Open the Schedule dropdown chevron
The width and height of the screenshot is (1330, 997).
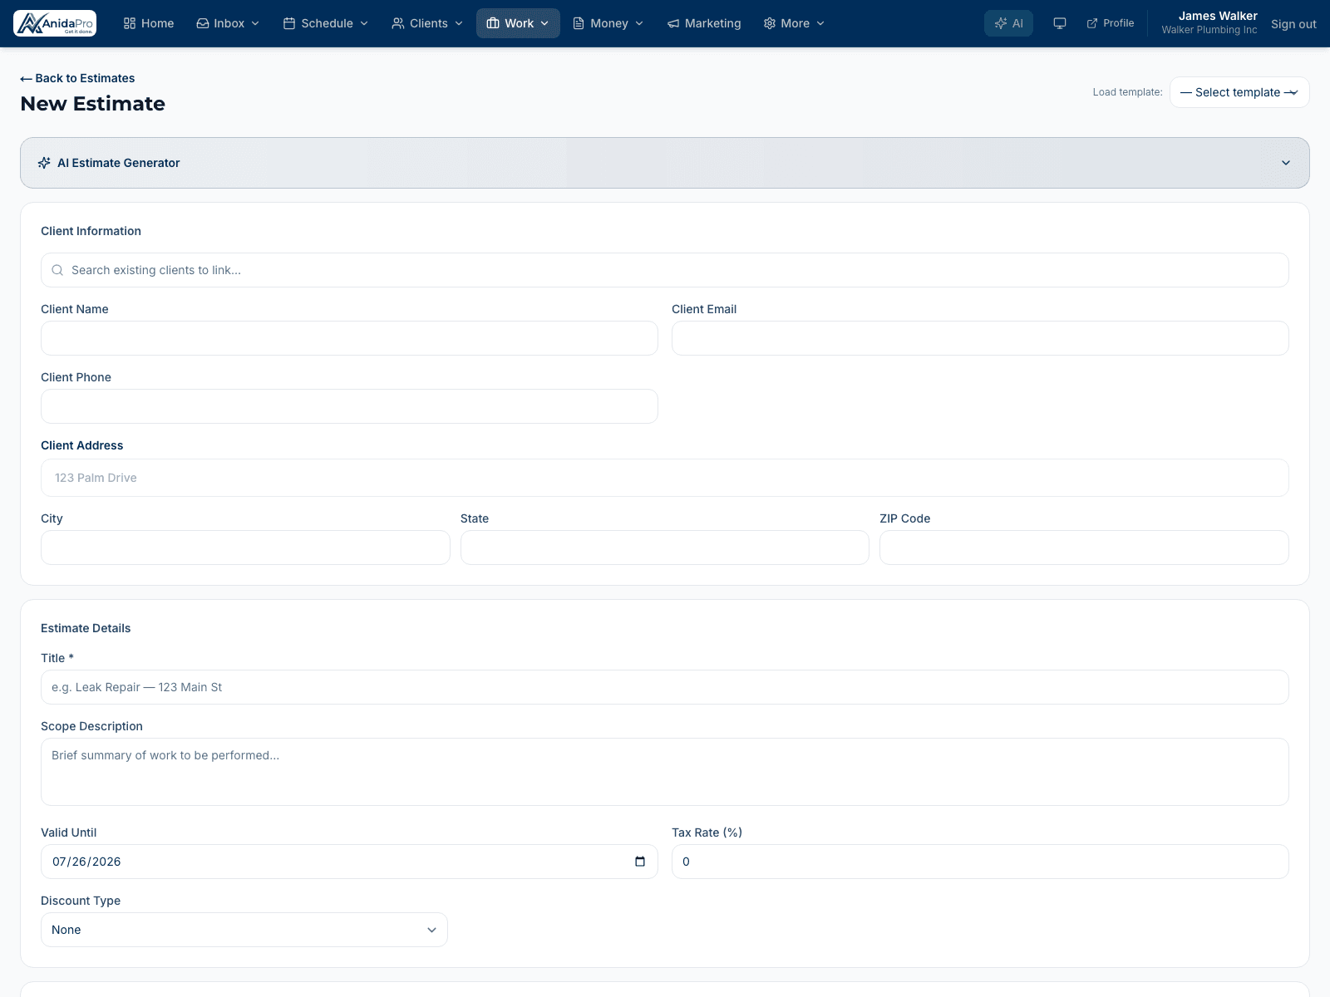pyautogui.click(x=364, y=23)
